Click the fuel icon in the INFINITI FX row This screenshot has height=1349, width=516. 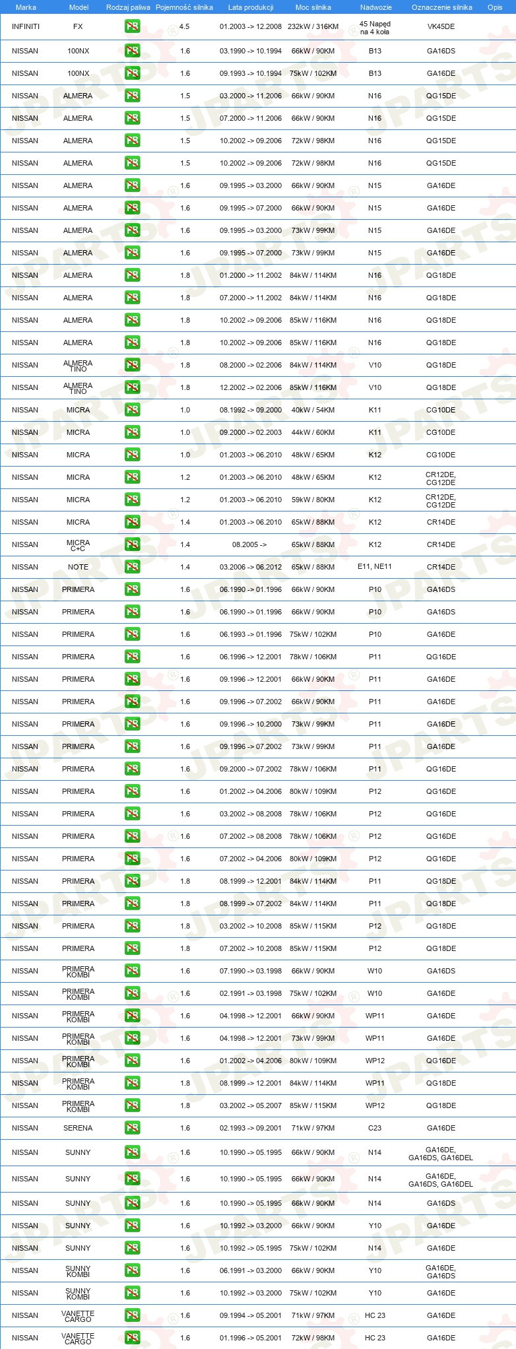[132, 27]
